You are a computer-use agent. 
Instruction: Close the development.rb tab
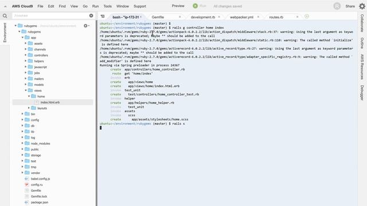(x=219, y=17)
